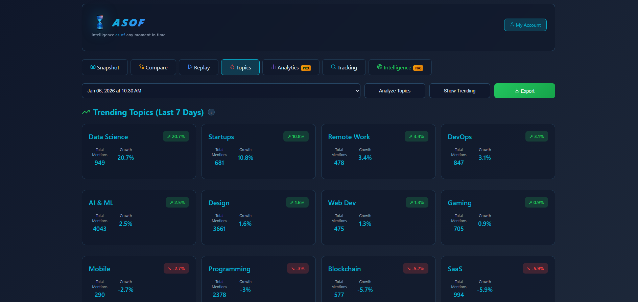Click the 1.3% growth badge on Web Dev
The width and height of the screenshot is (638, 302).
coord(417,202)
